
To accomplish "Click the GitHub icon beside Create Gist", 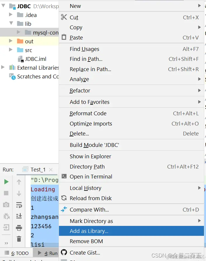I will click(x=64, y=252).
